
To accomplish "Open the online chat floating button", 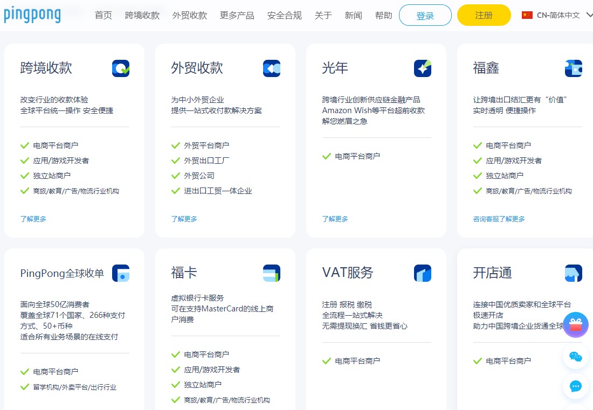I will click(576, 386).
